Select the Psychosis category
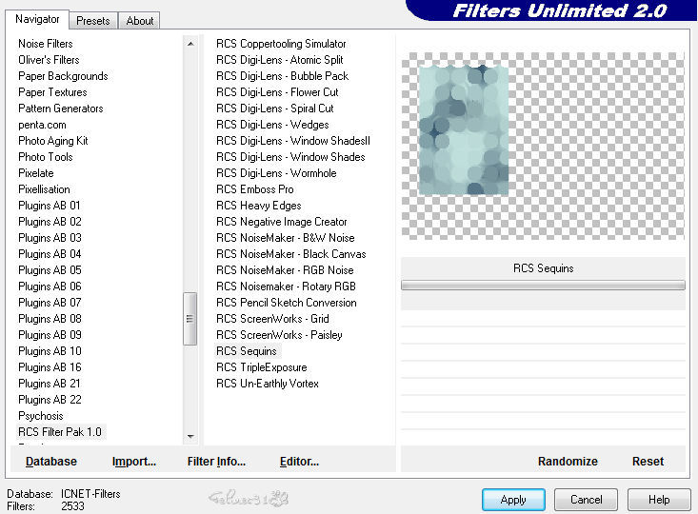This screenshot has width=698, height=514. 41,416
